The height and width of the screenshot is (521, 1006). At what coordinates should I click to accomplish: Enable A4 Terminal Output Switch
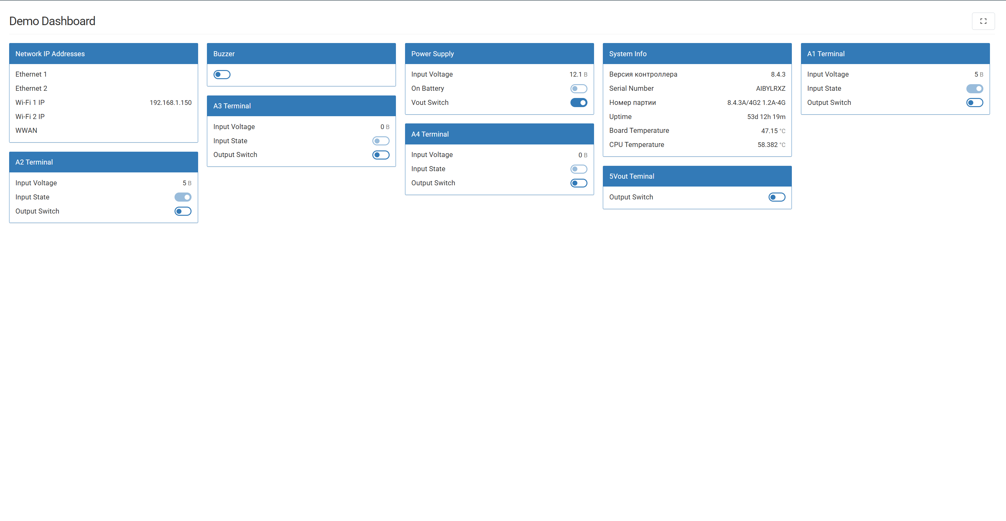point(578,183)
